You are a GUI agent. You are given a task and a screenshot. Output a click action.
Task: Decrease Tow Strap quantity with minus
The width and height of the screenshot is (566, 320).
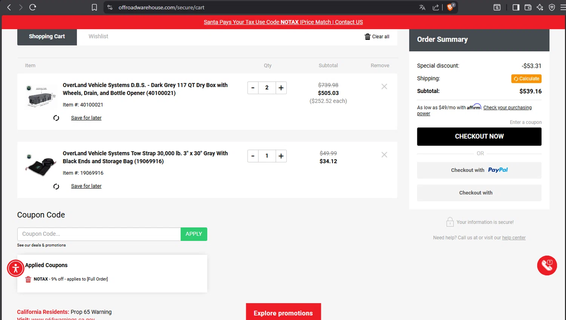253,156
